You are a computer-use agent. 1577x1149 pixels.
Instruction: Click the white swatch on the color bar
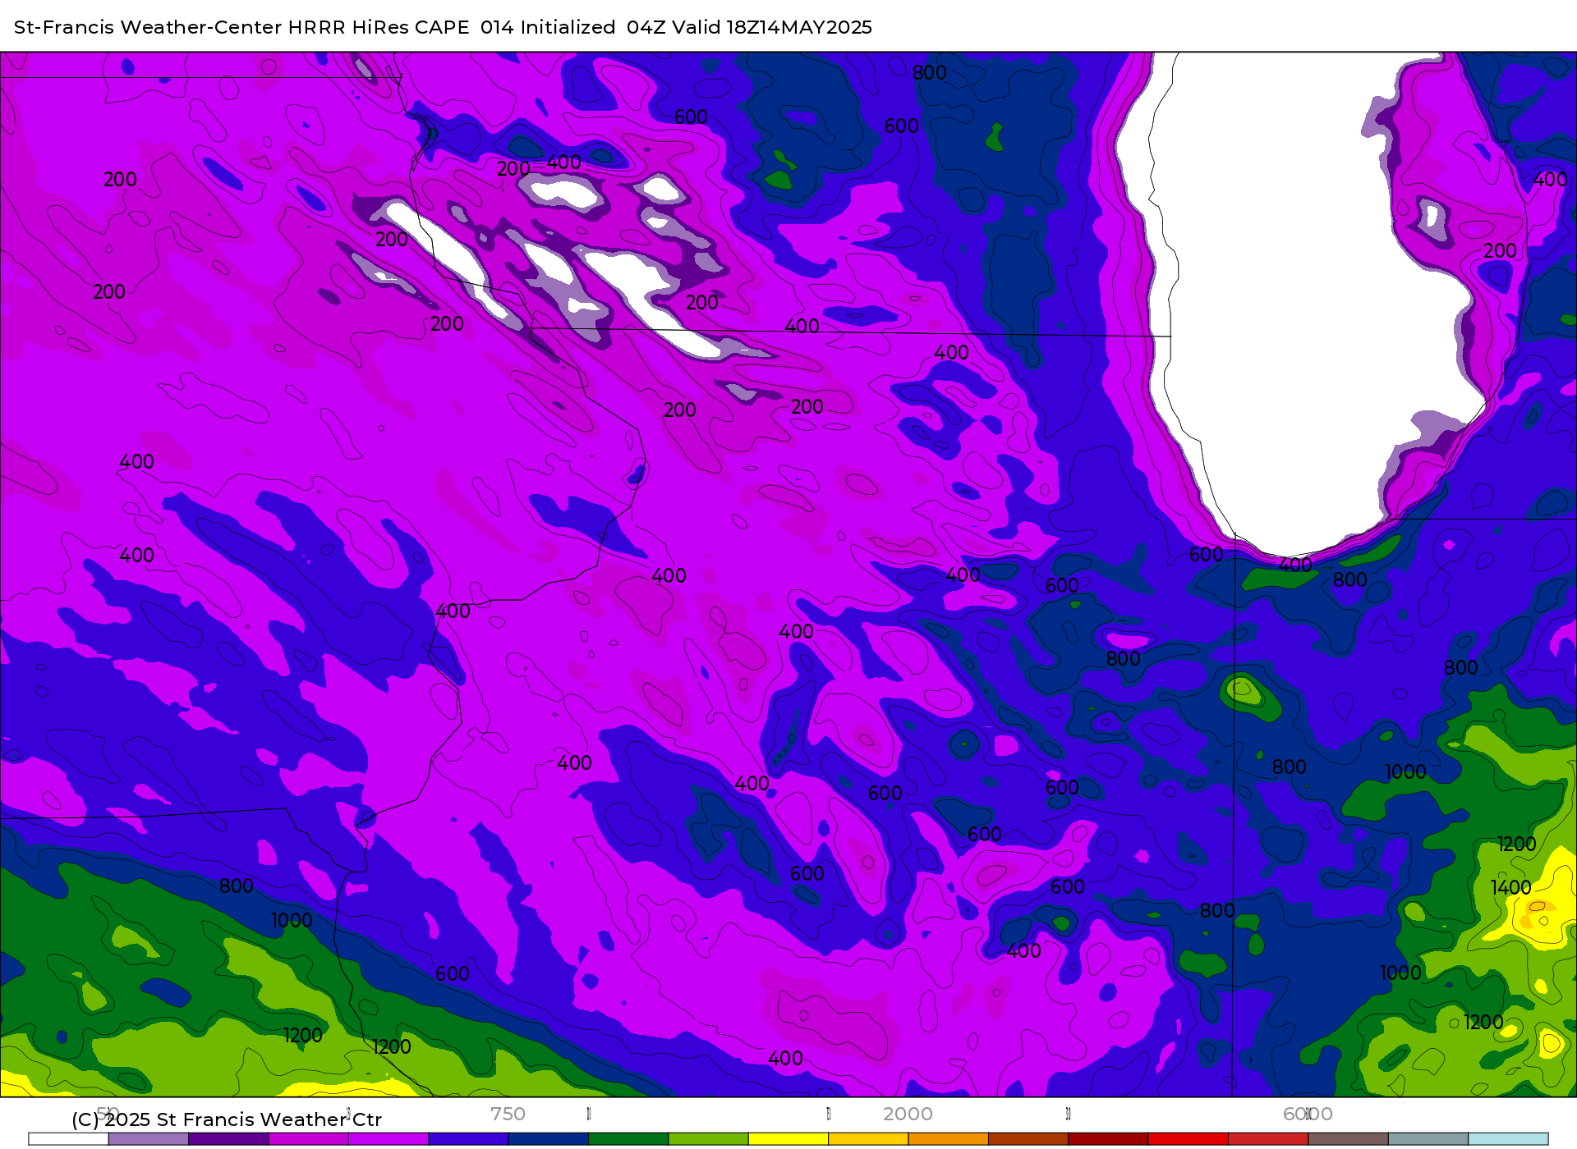pos(68,1139)
